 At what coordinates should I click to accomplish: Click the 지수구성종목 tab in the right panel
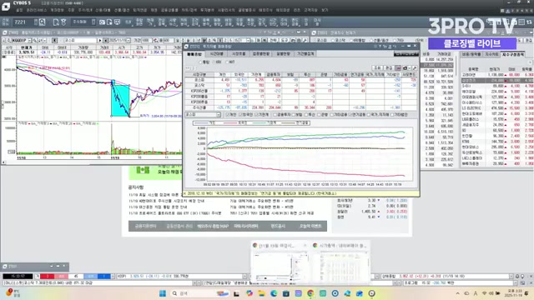coord(512,54)
